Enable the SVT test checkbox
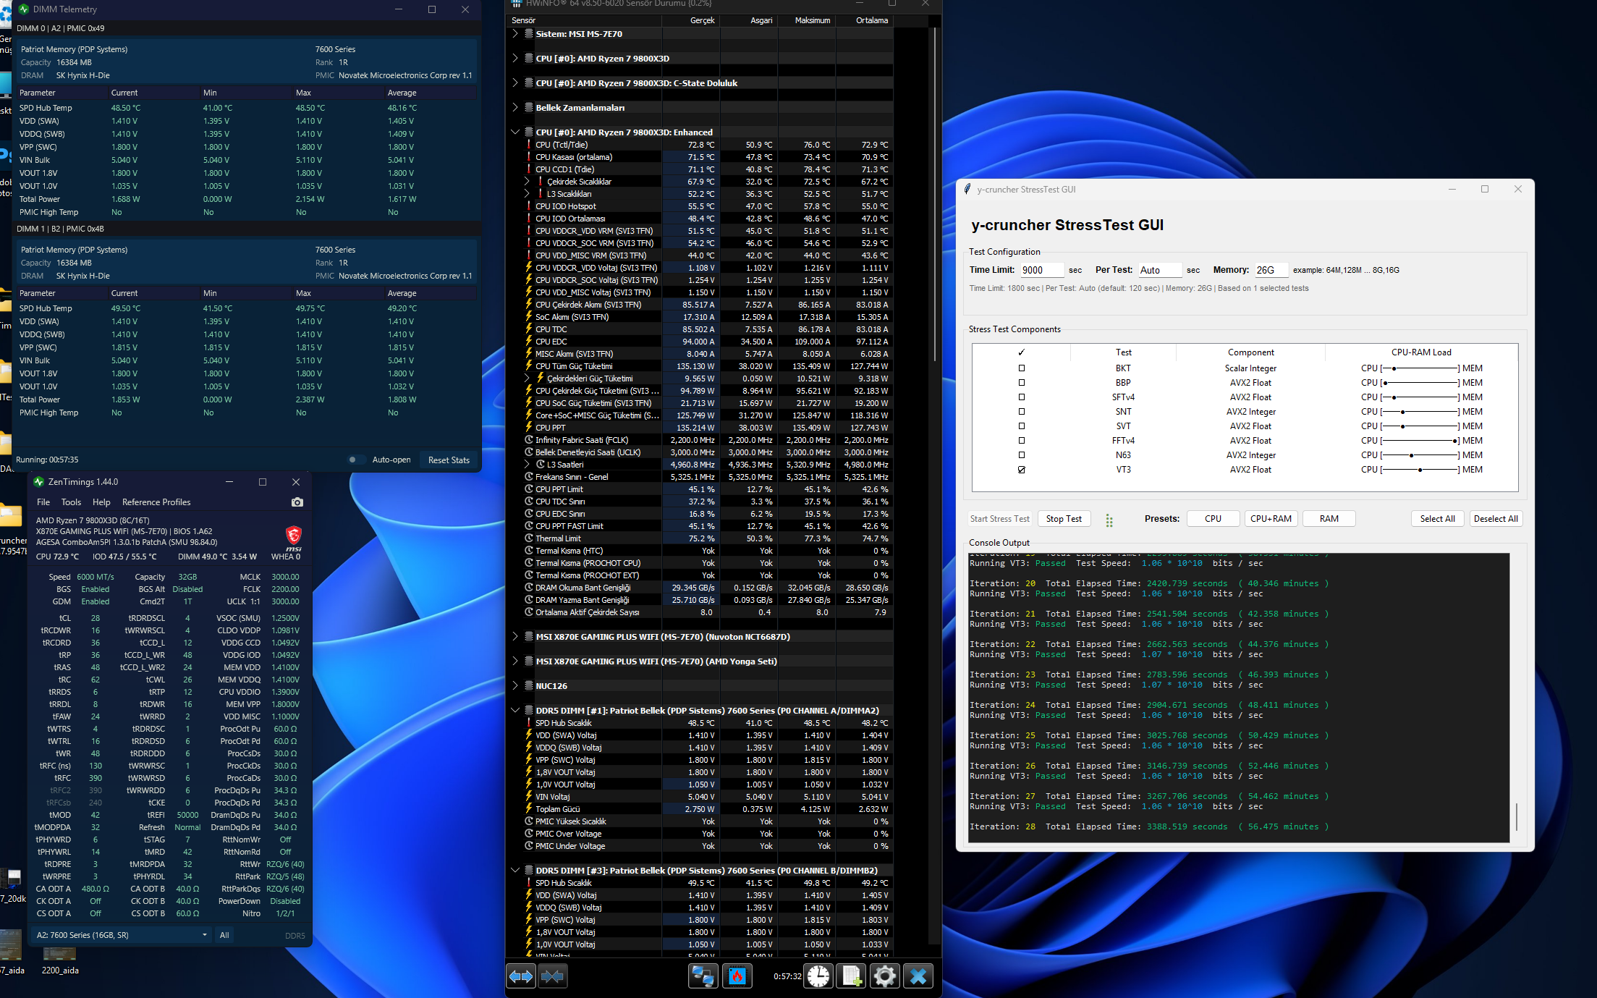 pos(1022,426)
